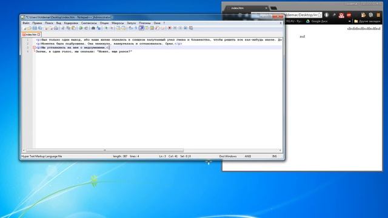
Task: Click the 'asd' text in Chrome page
Action: (x=303, y=36)
